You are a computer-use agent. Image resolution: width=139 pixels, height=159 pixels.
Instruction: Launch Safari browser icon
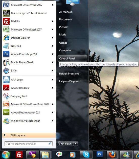6,71
